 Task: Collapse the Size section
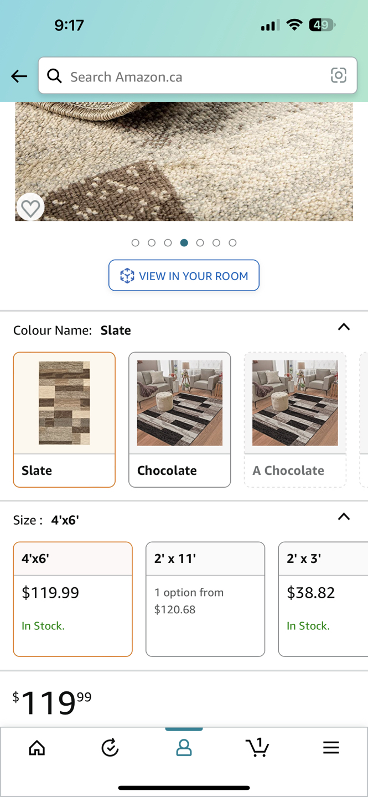click(x=344, y=517)
